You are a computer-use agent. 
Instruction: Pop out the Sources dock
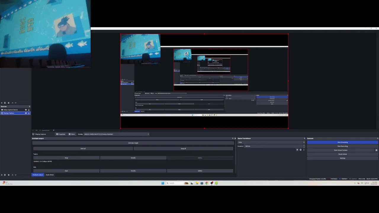(29, 106)
